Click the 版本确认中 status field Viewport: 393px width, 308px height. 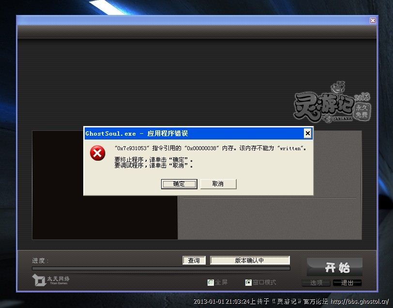250,261
